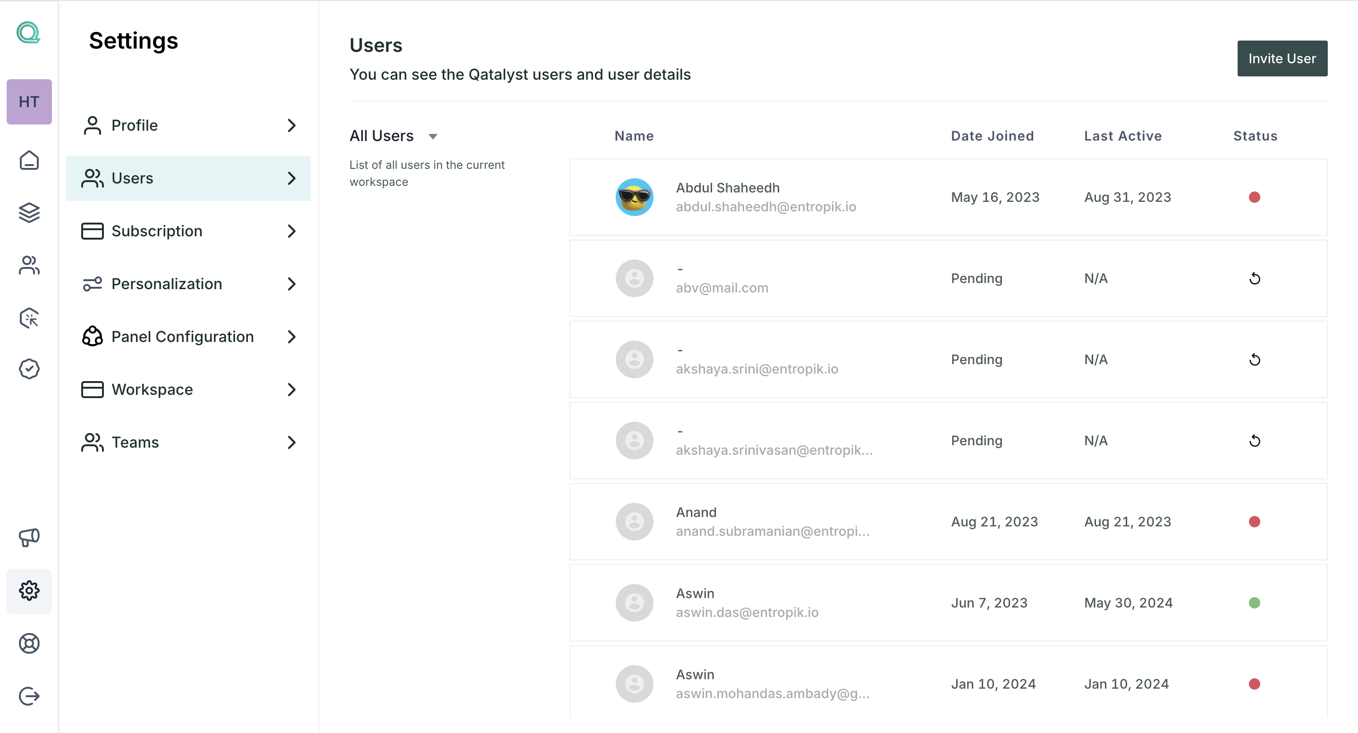Go to the home icon in sidebar
This screenshot has height=733, width=1358.
click(29, 160)
